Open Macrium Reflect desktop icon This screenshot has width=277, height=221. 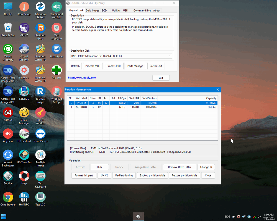coord(40,10)
